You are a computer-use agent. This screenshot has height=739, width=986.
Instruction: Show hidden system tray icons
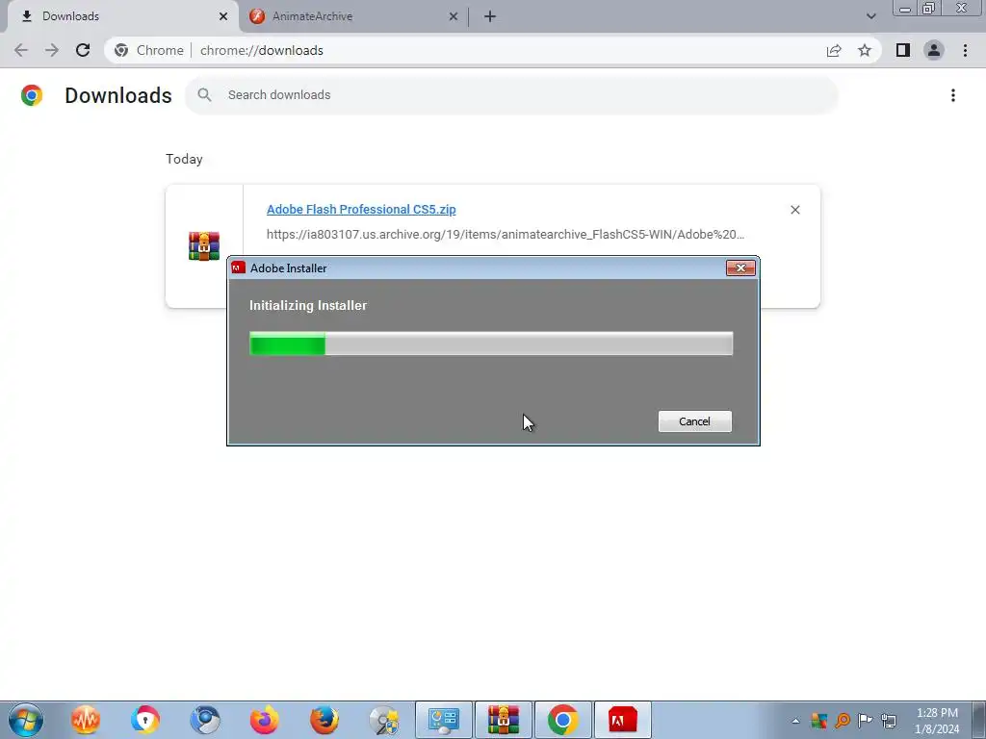click(x=795, y=721)
